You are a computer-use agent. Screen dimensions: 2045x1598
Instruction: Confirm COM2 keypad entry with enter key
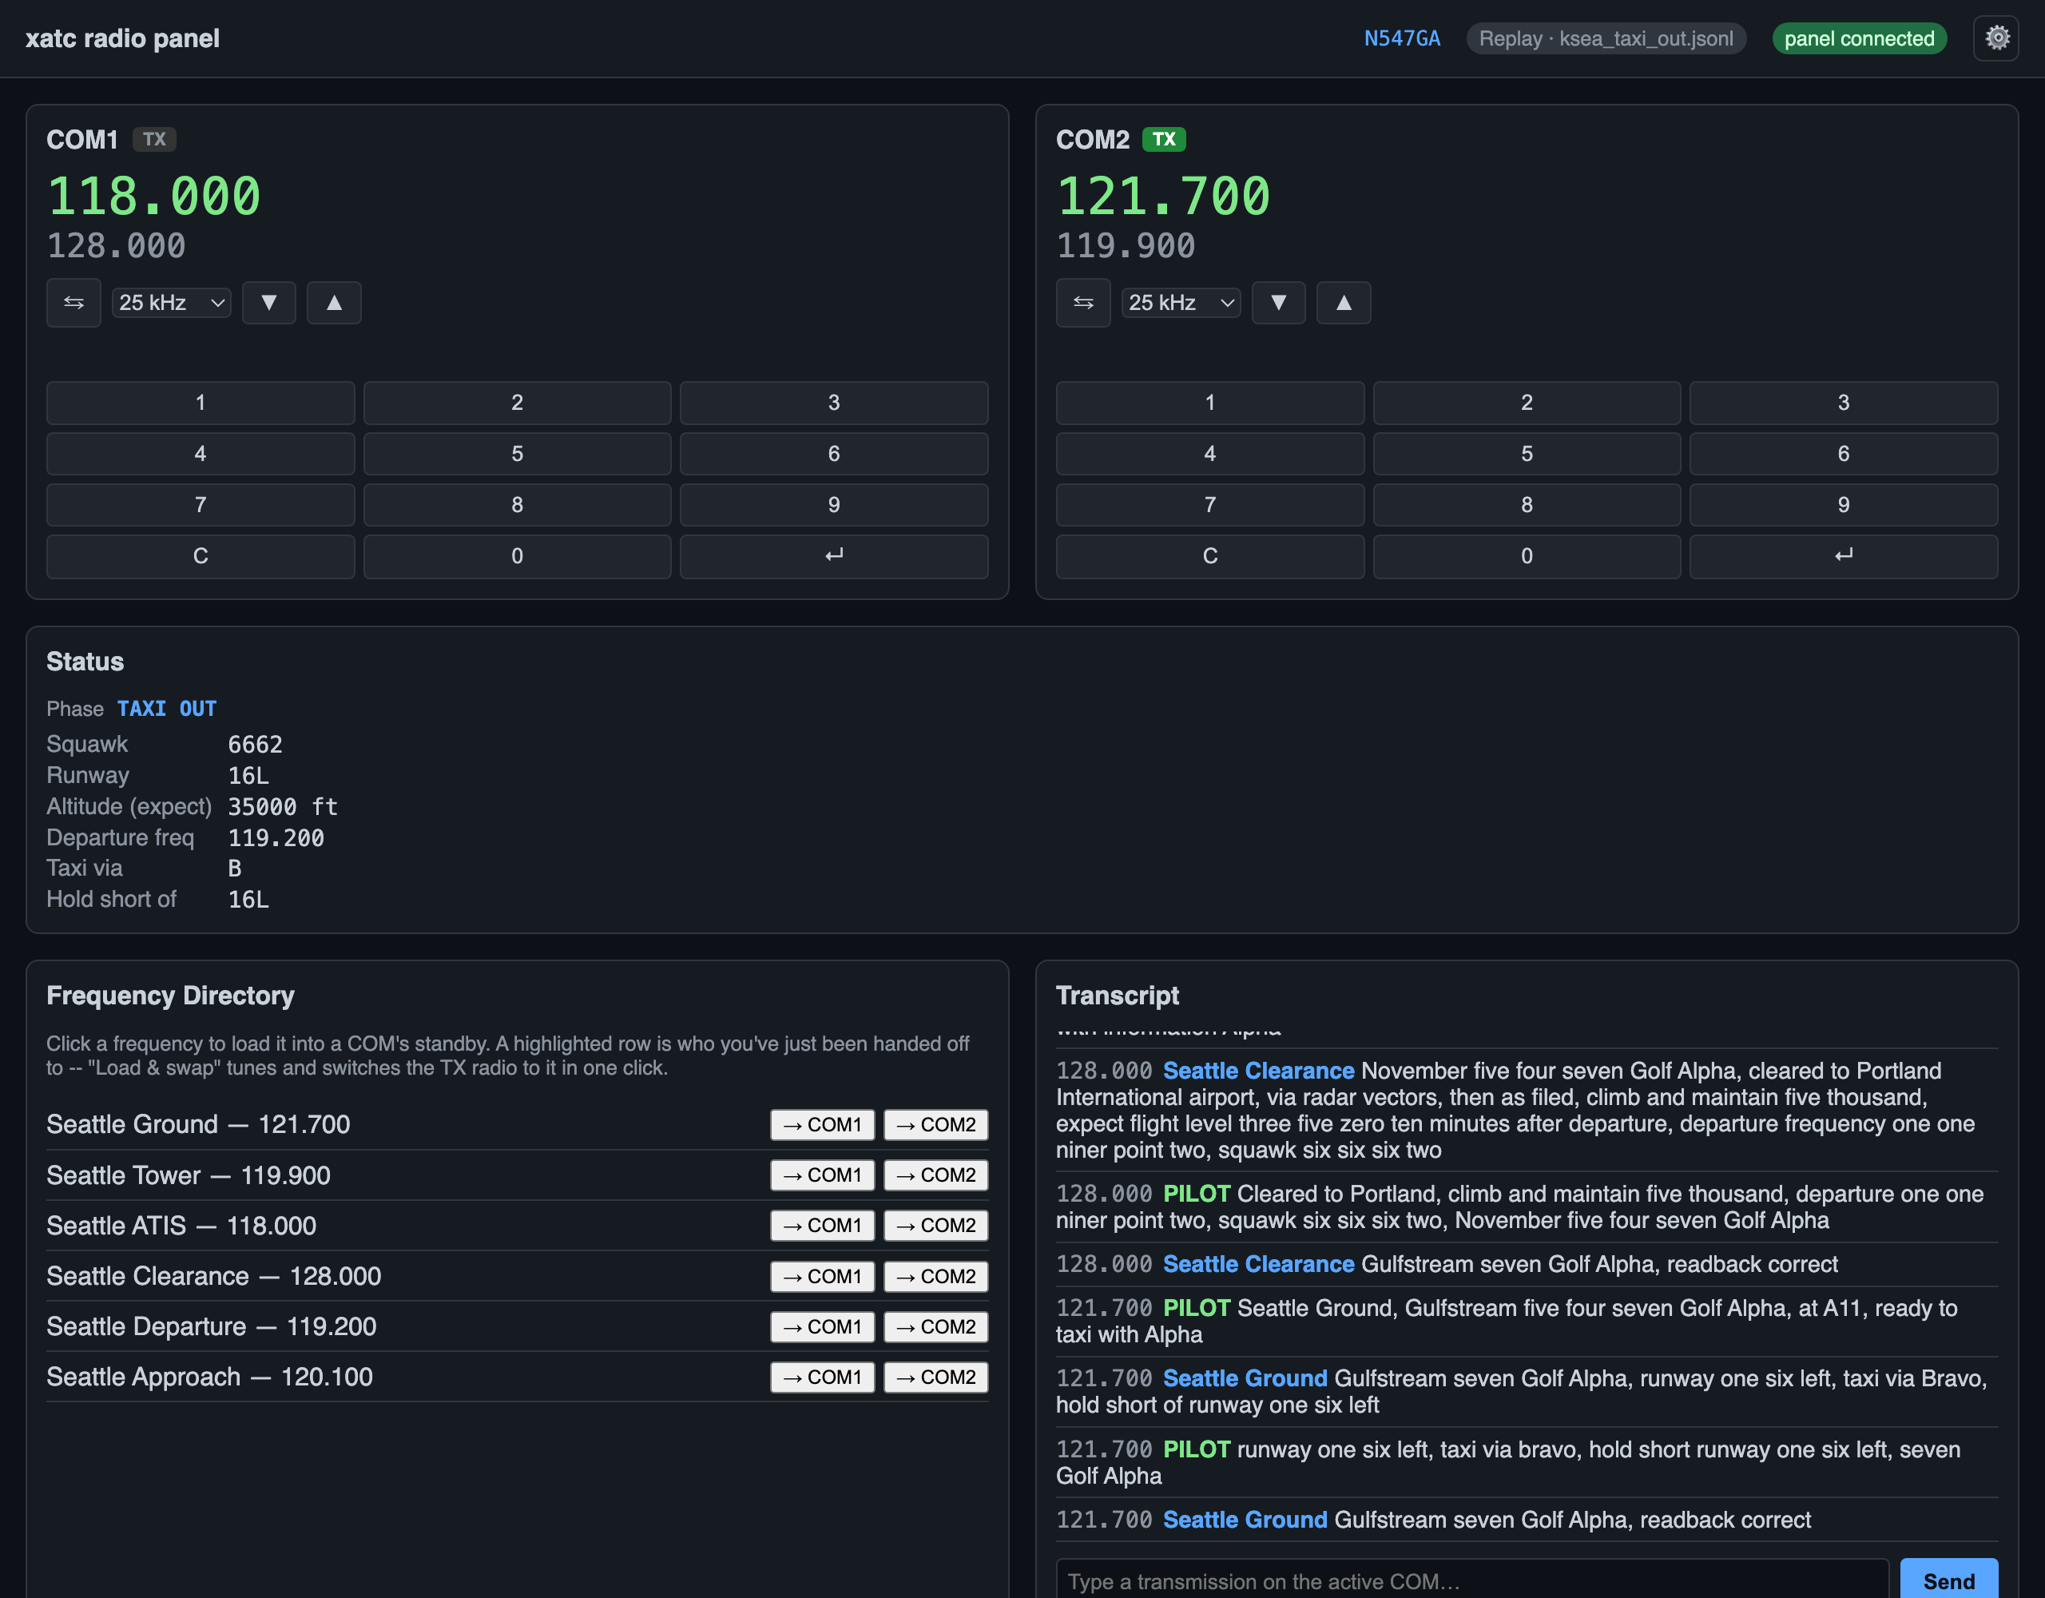click(x=1843, y=556)
